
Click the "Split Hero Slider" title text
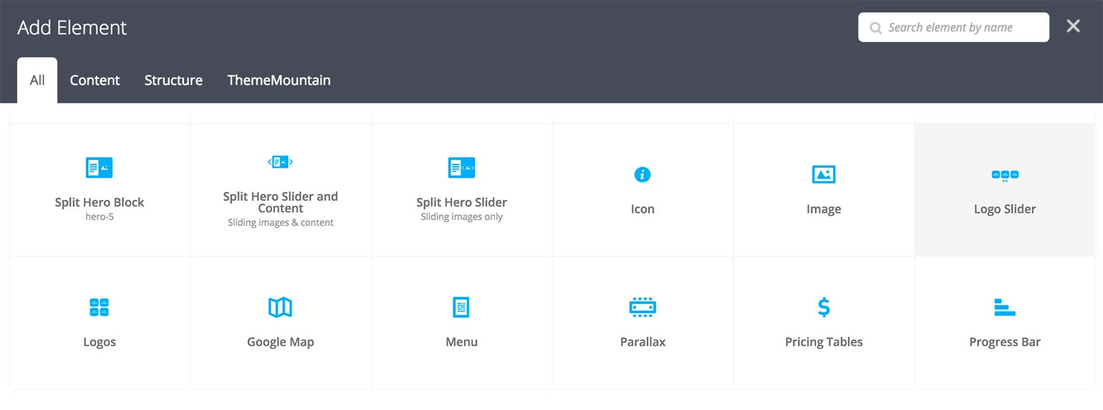click(462, 202)
